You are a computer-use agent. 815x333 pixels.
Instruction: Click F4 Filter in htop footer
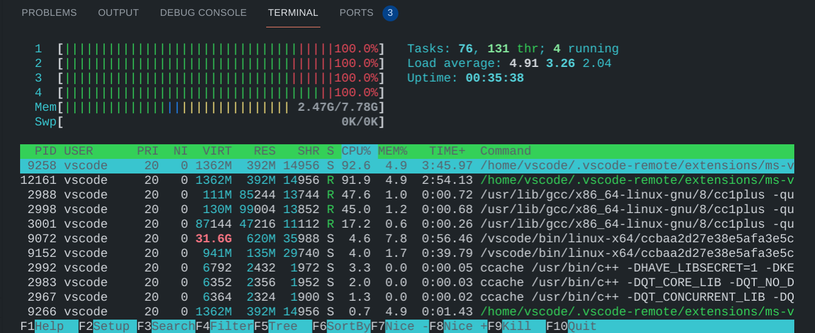(225, 326)
